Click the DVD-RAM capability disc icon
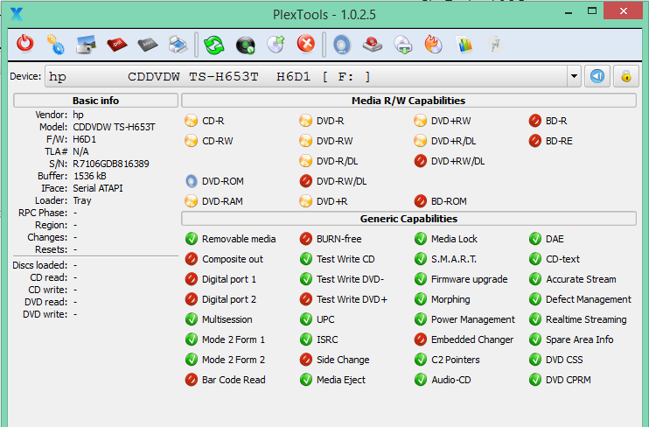This screenshot has width=649, height=427. pos(192,201)
